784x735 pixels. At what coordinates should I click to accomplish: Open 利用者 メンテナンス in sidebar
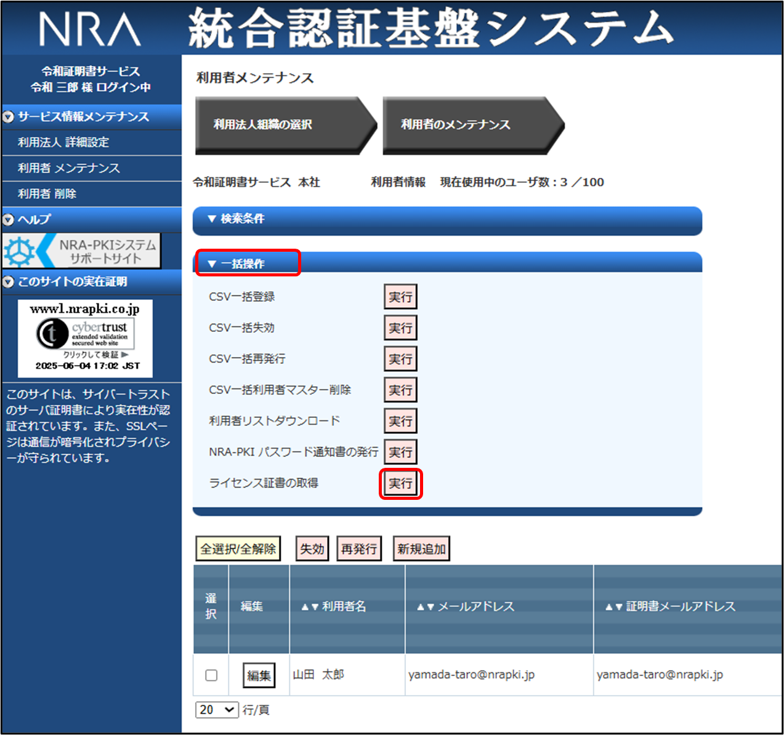69,168
